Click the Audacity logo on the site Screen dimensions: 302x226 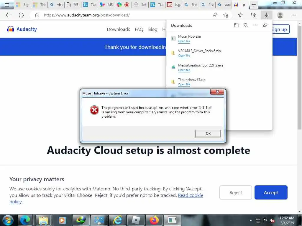click(x=22, y=29)
